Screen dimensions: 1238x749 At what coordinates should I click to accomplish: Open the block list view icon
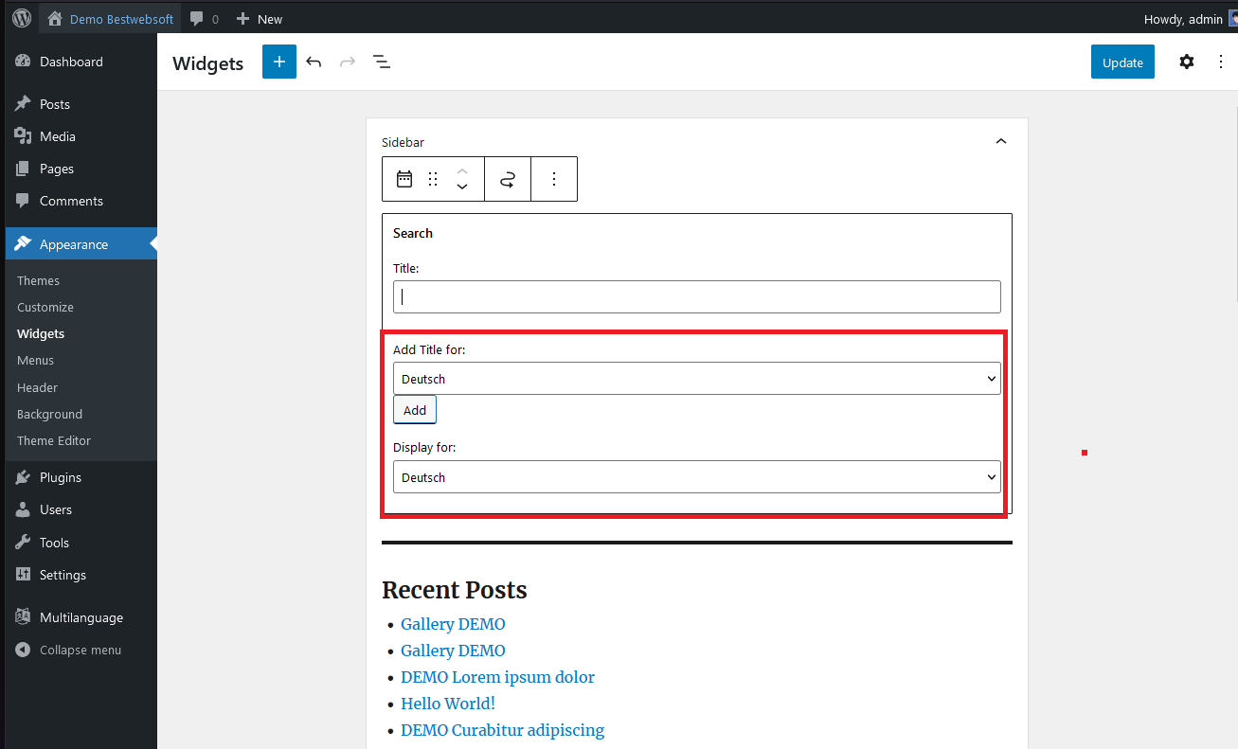382,62
